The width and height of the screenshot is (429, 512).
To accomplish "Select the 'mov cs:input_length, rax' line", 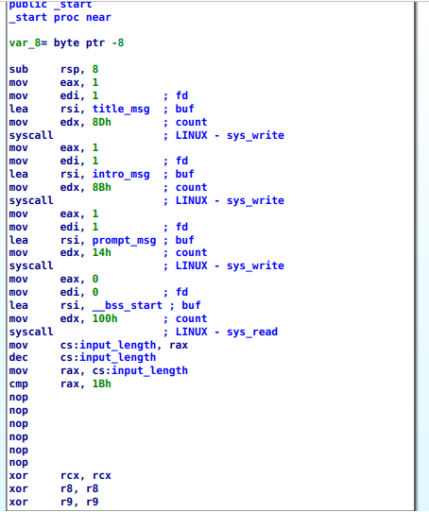I will [x=98, y=345].
